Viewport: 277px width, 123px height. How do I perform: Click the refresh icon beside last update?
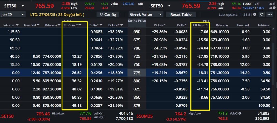[x=262, y=14]
